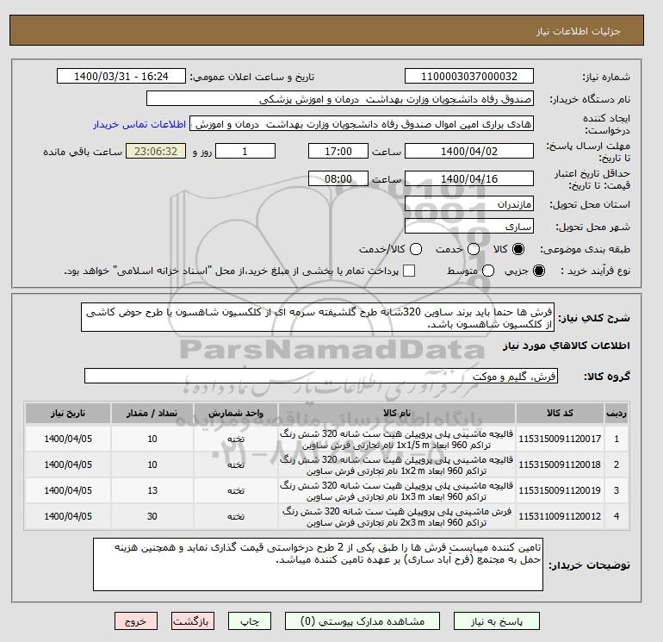663x642 pixels.
Task: Click the تعداد / مقدار column header
Action: point(152,413)
